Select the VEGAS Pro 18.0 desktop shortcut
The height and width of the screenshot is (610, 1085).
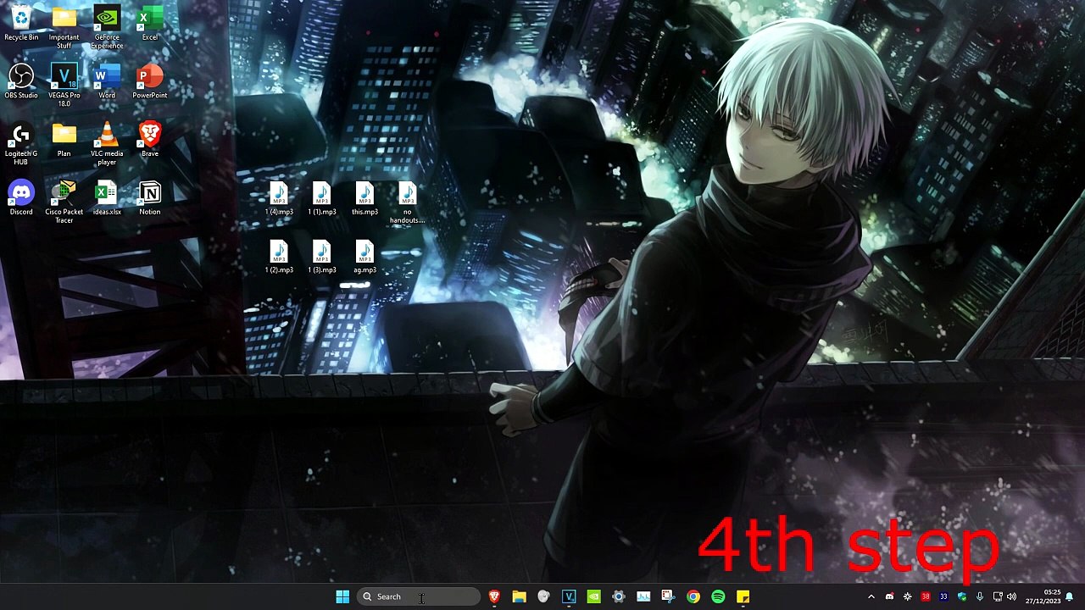(x=64, y=86)
